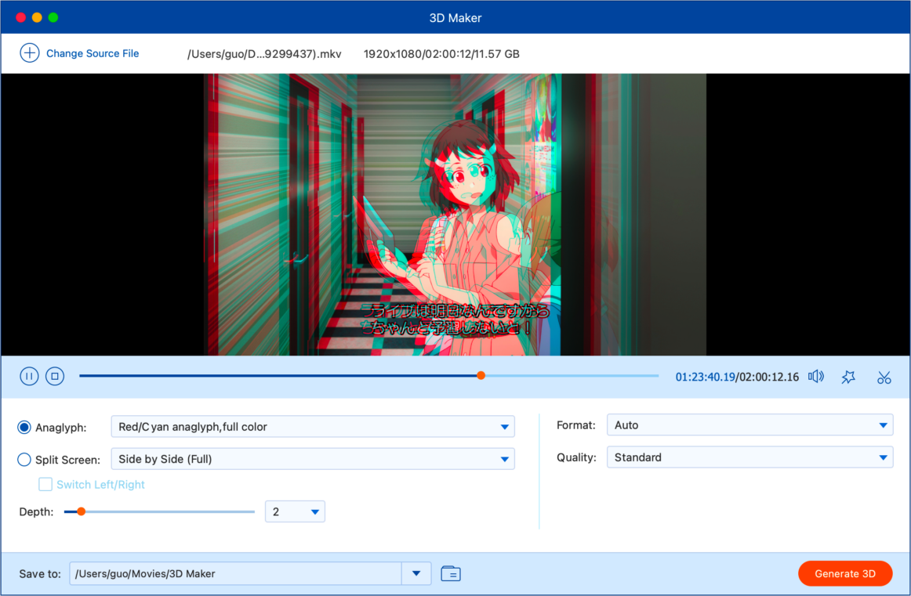Mute audio with the speaker icon
This screenshot has height=596, width=911.
(815, 377)
